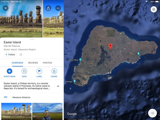
Task: Open the map layers button
Action: (154, 9)
